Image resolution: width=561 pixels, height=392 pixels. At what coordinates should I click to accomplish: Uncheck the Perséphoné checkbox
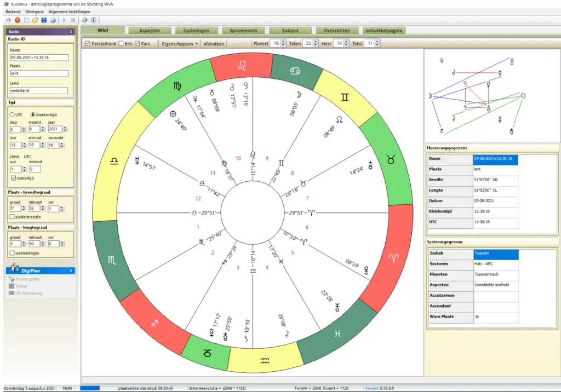click(x=88, y=43)
